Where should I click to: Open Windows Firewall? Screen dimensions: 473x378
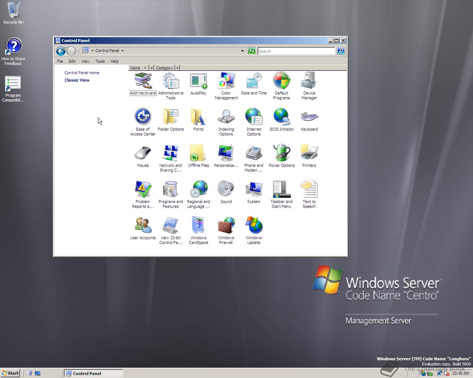click(226, 231)
